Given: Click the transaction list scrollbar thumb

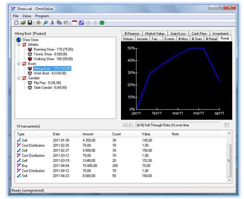Looking at the screenshot, I should [229, 160].
